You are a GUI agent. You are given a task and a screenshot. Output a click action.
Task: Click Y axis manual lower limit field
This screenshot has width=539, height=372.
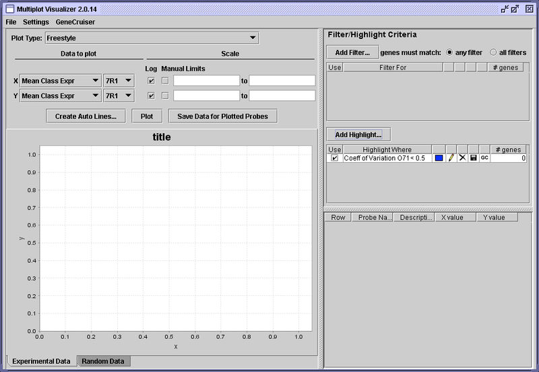[206, 96]
